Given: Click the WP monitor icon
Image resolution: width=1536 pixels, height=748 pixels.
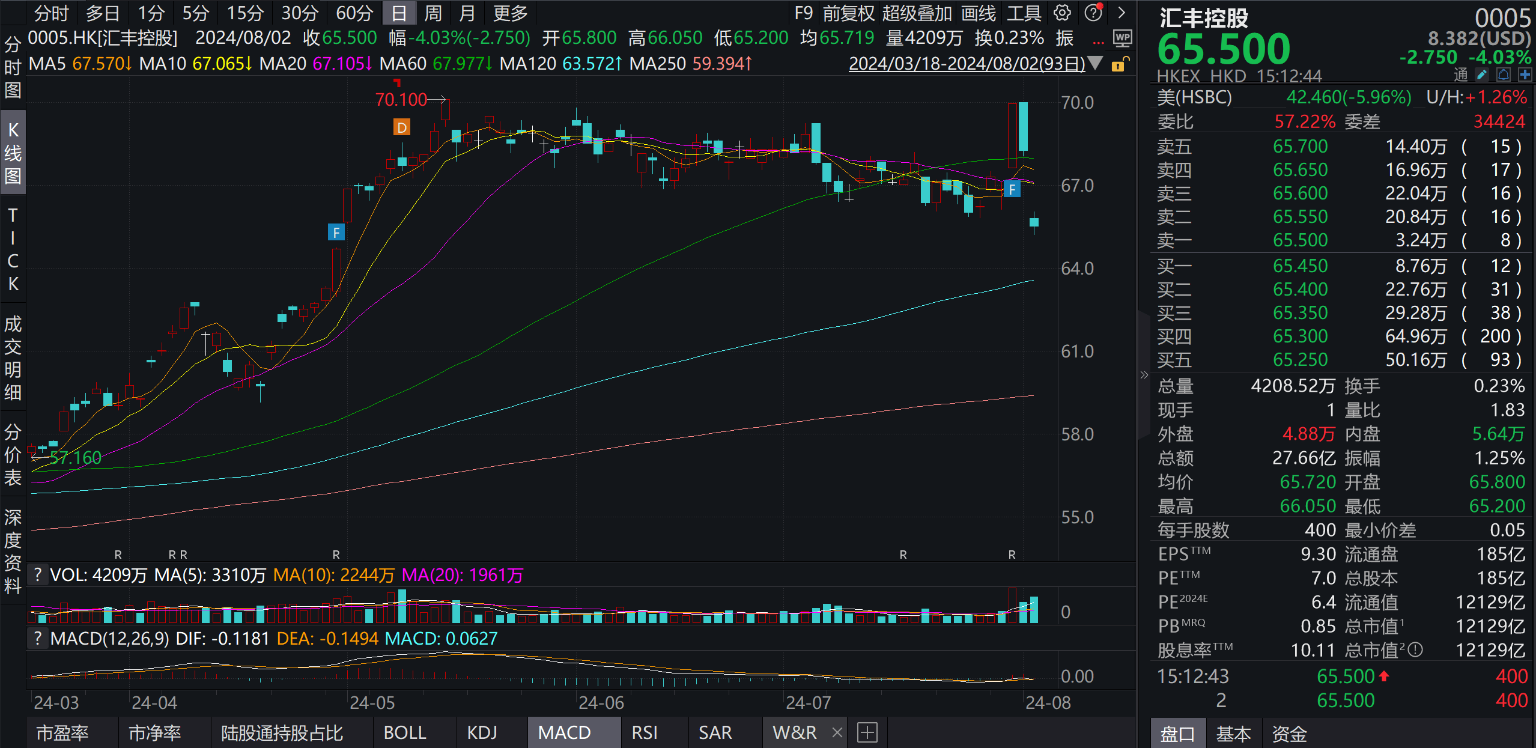Looking at the screenshot, I should tap(1122, 39).
